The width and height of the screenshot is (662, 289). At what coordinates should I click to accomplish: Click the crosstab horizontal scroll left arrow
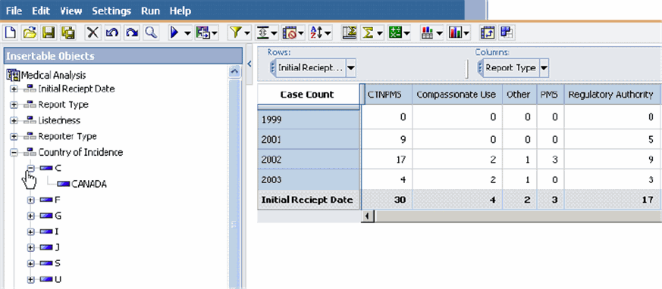coord(368,216)
